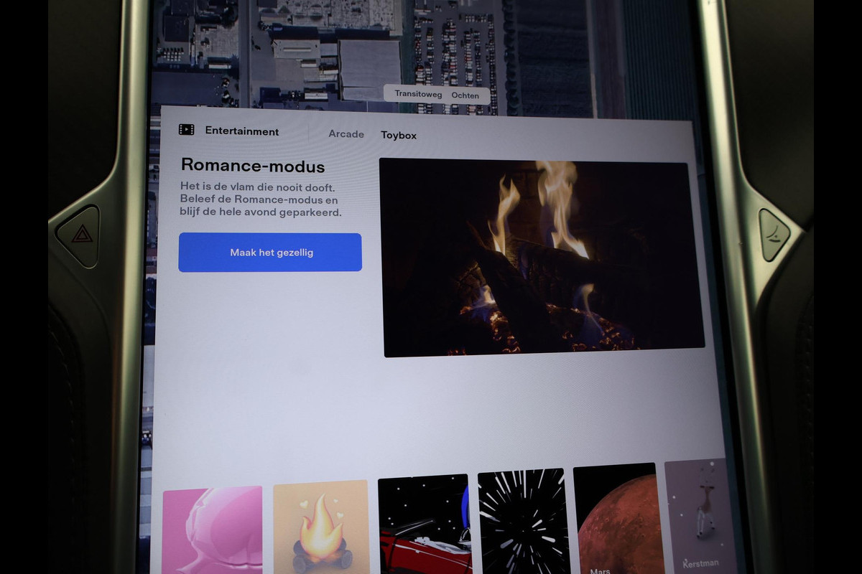Image resolution: width=862 pixels, height=574 pixels.
Task: Select the Toybox tab
Action: pyautogui.click(x=399, y=136)
